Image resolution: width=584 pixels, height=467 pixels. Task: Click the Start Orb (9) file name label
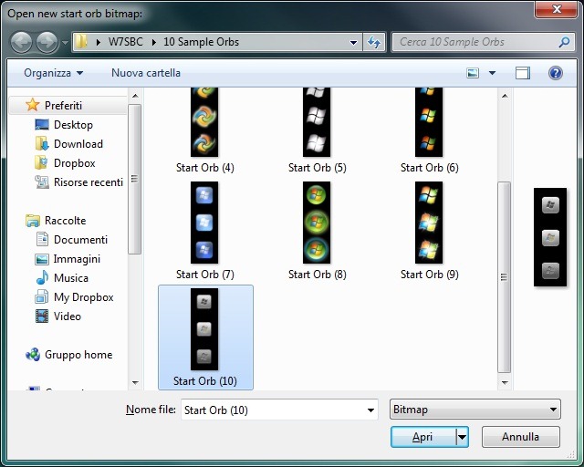click(x=430, y=275)
